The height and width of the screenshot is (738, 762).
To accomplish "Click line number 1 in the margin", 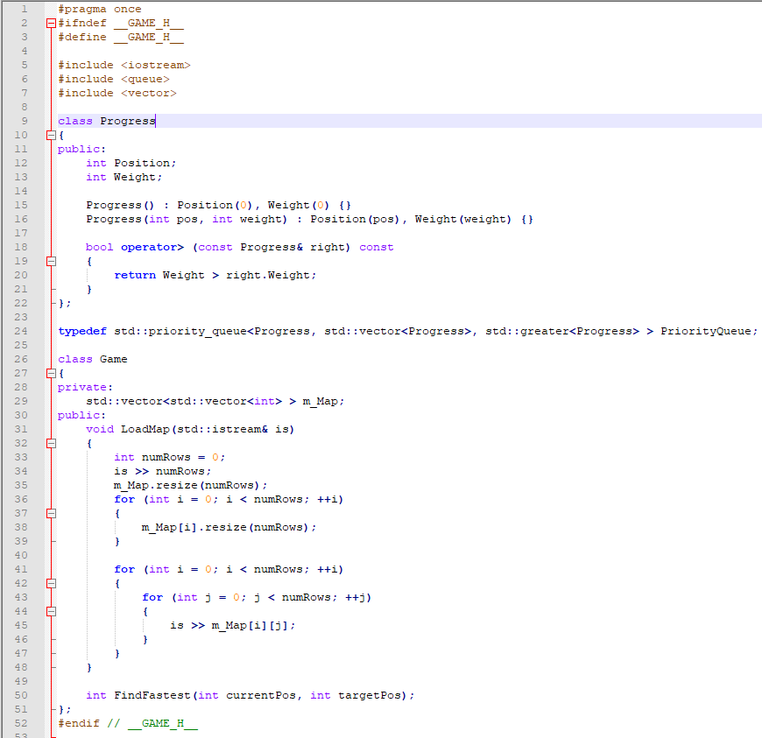I will [x=25, y=9].
